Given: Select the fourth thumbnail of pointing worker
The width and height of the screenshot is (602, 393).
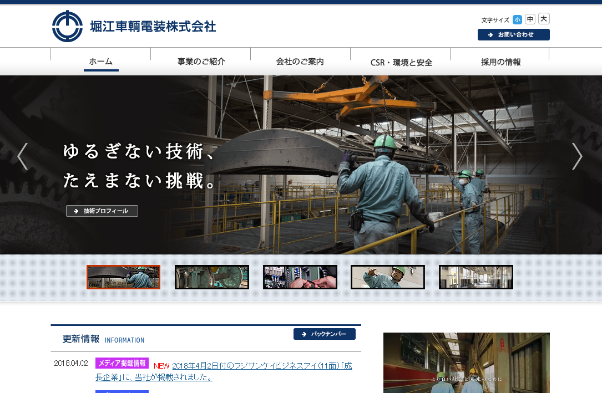Looking at the screenshot, I should click(388, 277).
